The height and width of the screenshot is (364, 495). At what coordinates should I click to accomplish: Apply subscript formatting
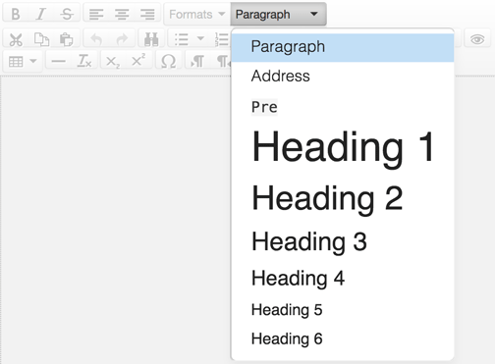point(113,61)
